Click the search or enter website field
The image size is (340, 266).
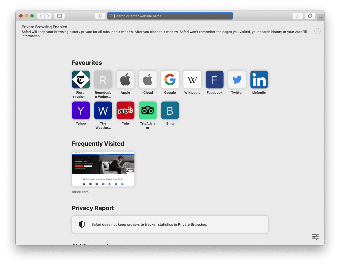pos(170,16)
